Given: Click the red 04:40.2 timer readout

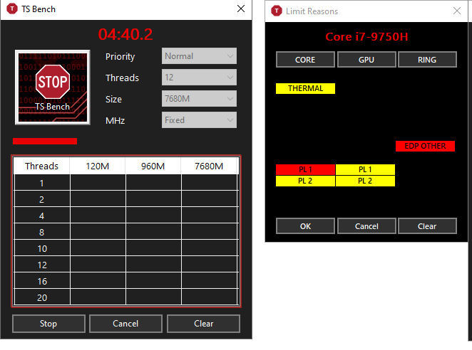Looking at the screenshot, I should tap(125, 34).
